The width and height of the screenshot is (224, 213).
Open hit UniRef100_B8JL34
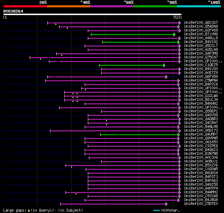tap(201, 99)
